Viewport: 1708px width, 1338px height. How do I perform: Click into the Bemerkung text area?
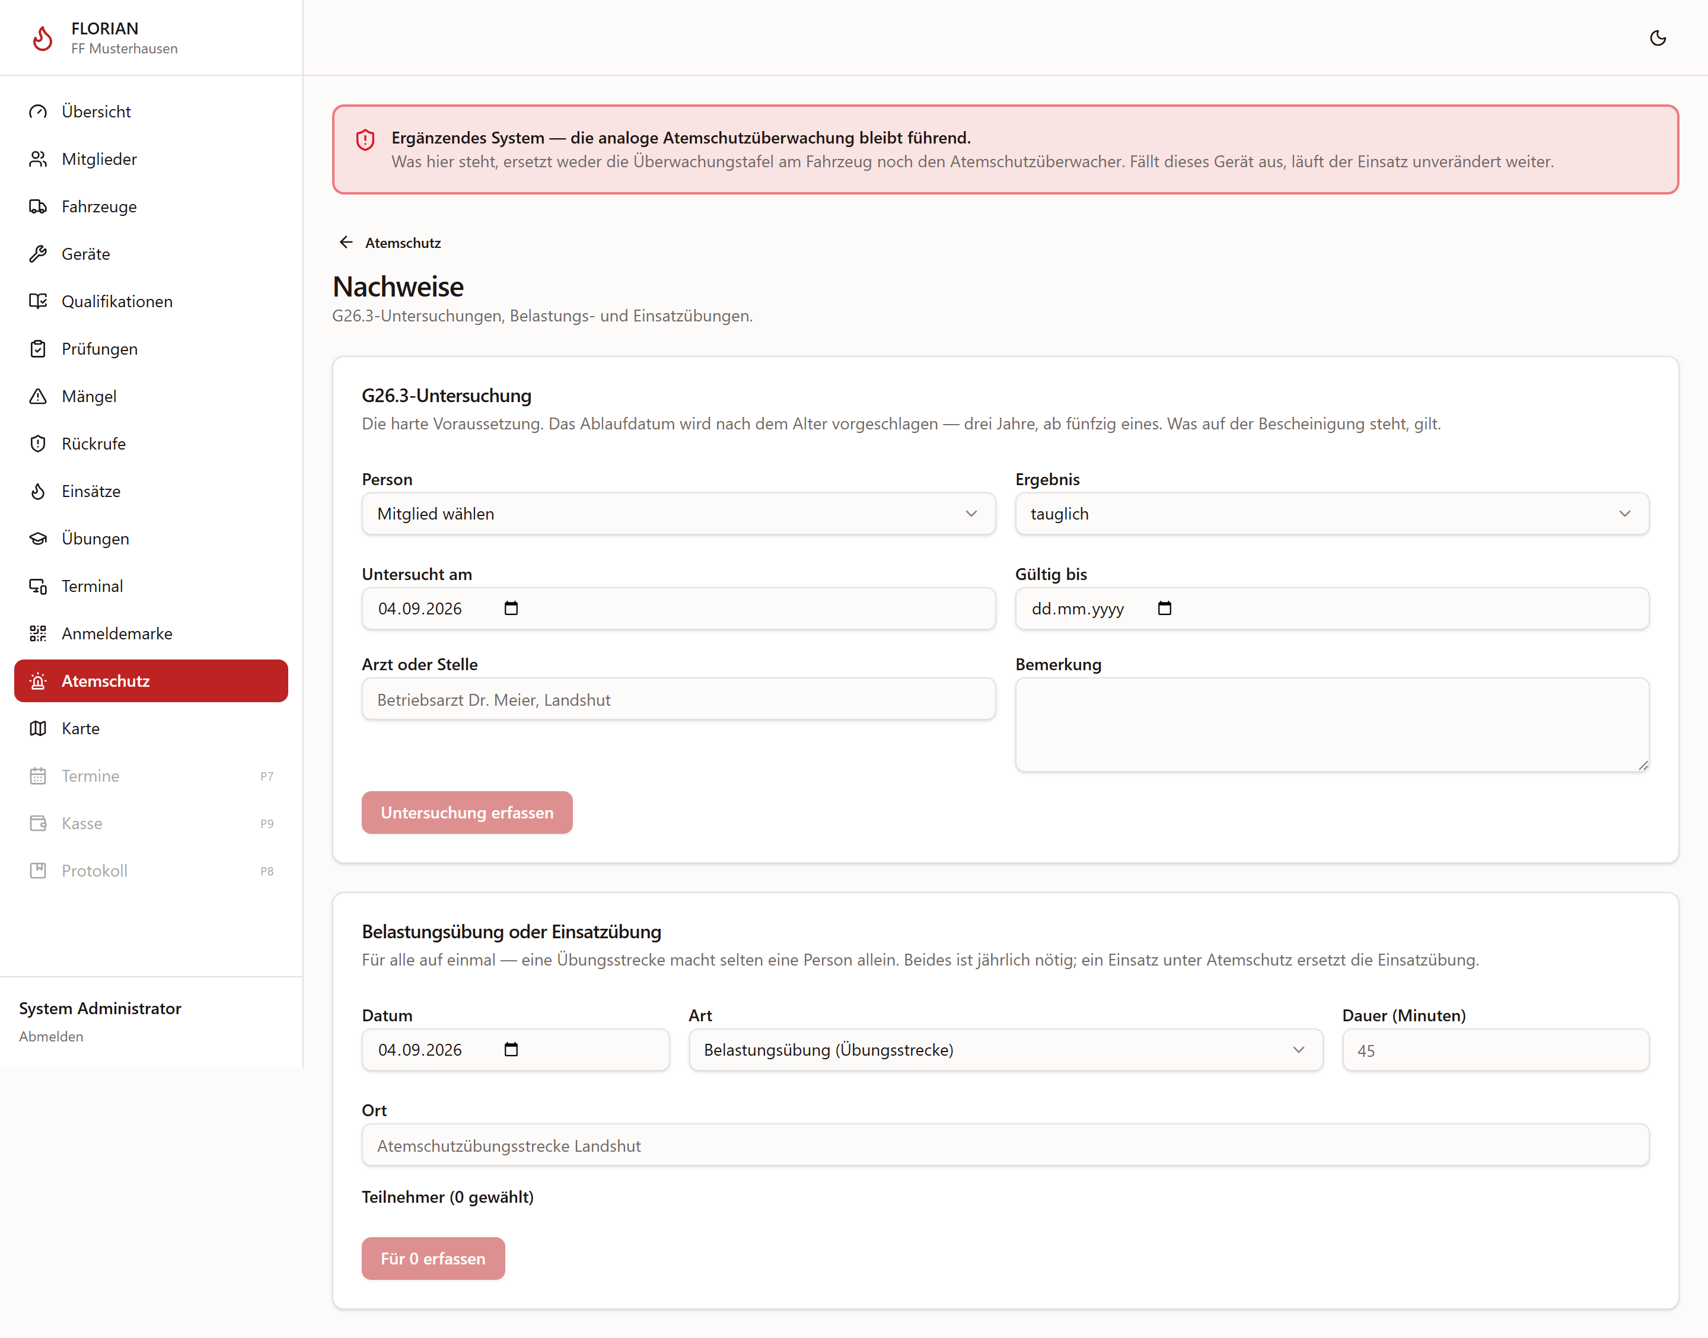[x=1332, y=725]
